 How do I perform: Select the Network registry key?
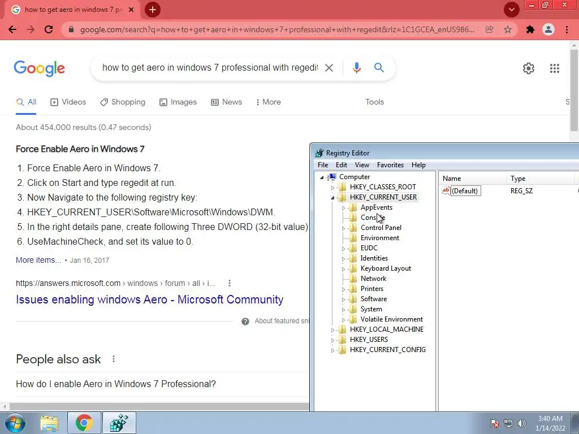(373, 278)
